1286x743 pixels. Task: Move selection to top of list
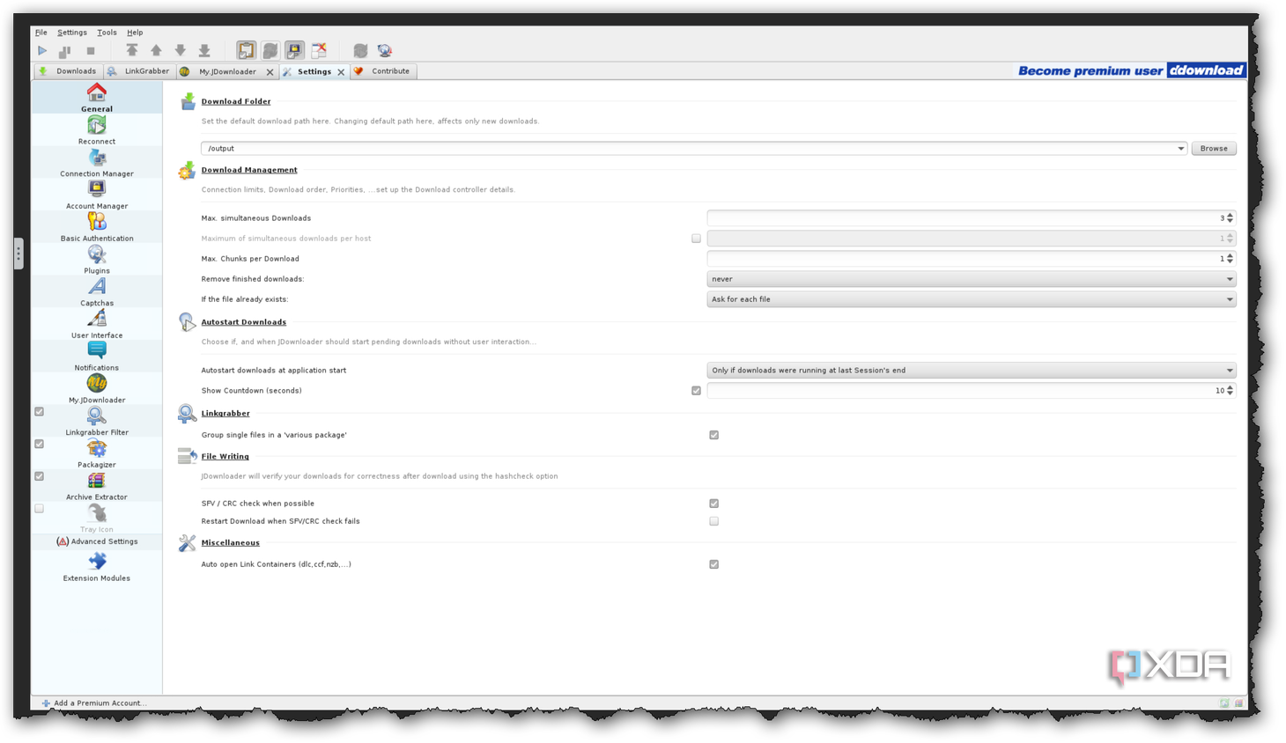coord(132,51)
